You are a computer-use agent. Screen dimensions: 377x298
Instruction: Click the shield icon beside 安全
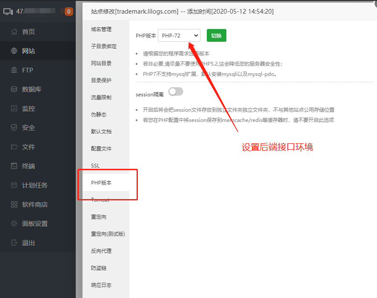coord(14,128)
